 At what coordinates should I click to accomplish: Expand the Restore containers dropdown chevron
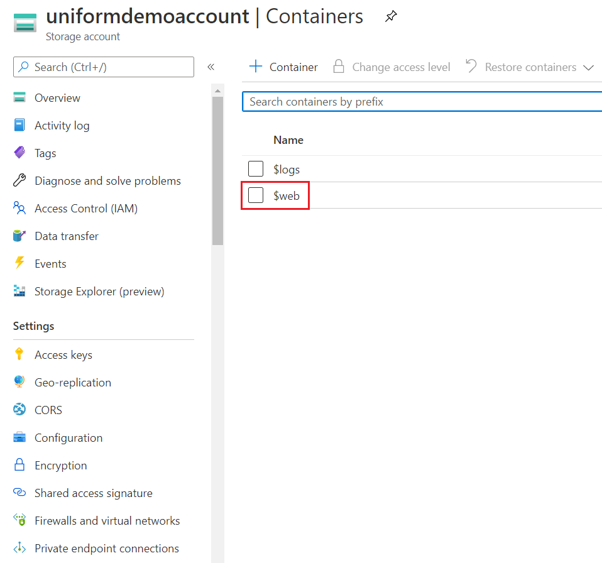588,67
